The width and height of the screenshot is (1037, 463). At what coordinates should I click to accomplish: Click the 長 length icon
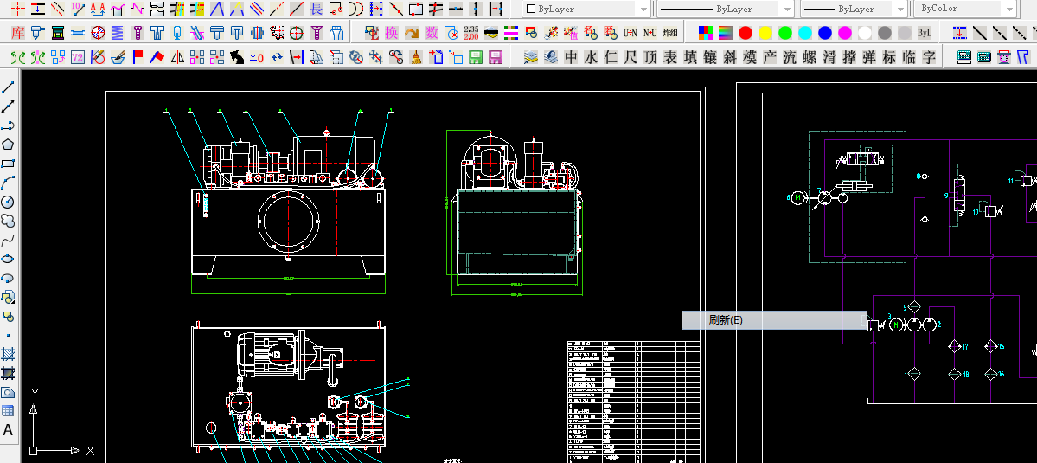(317, 9)
